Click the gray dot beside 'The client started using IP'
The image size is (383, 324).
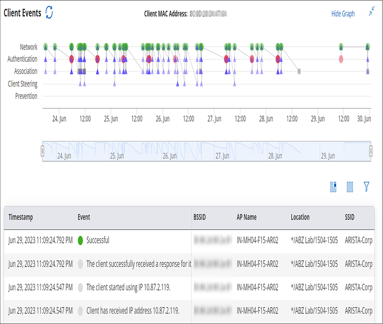click(80, 287)
